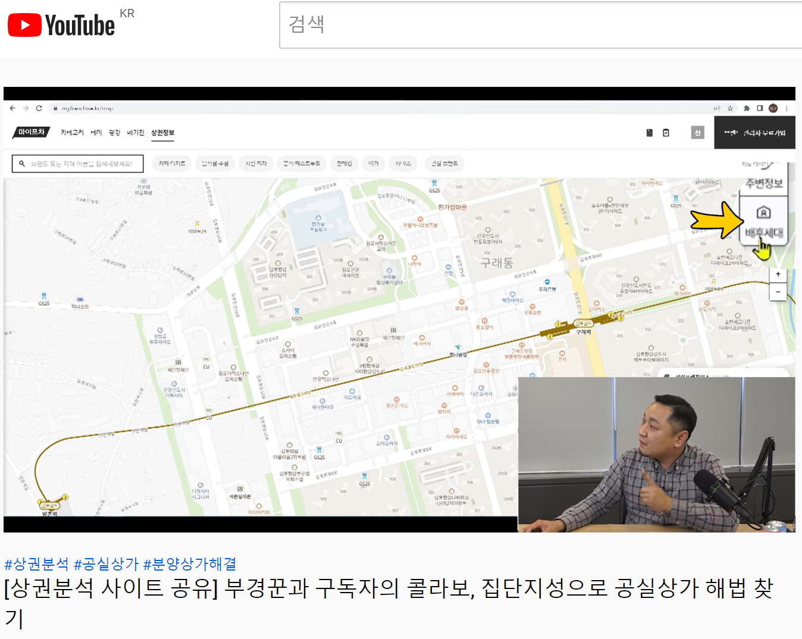The height and width of the screenshot is (639, 802).
Task: Click the brand or region search box on the map site
Action: click(x=78, y=164)
